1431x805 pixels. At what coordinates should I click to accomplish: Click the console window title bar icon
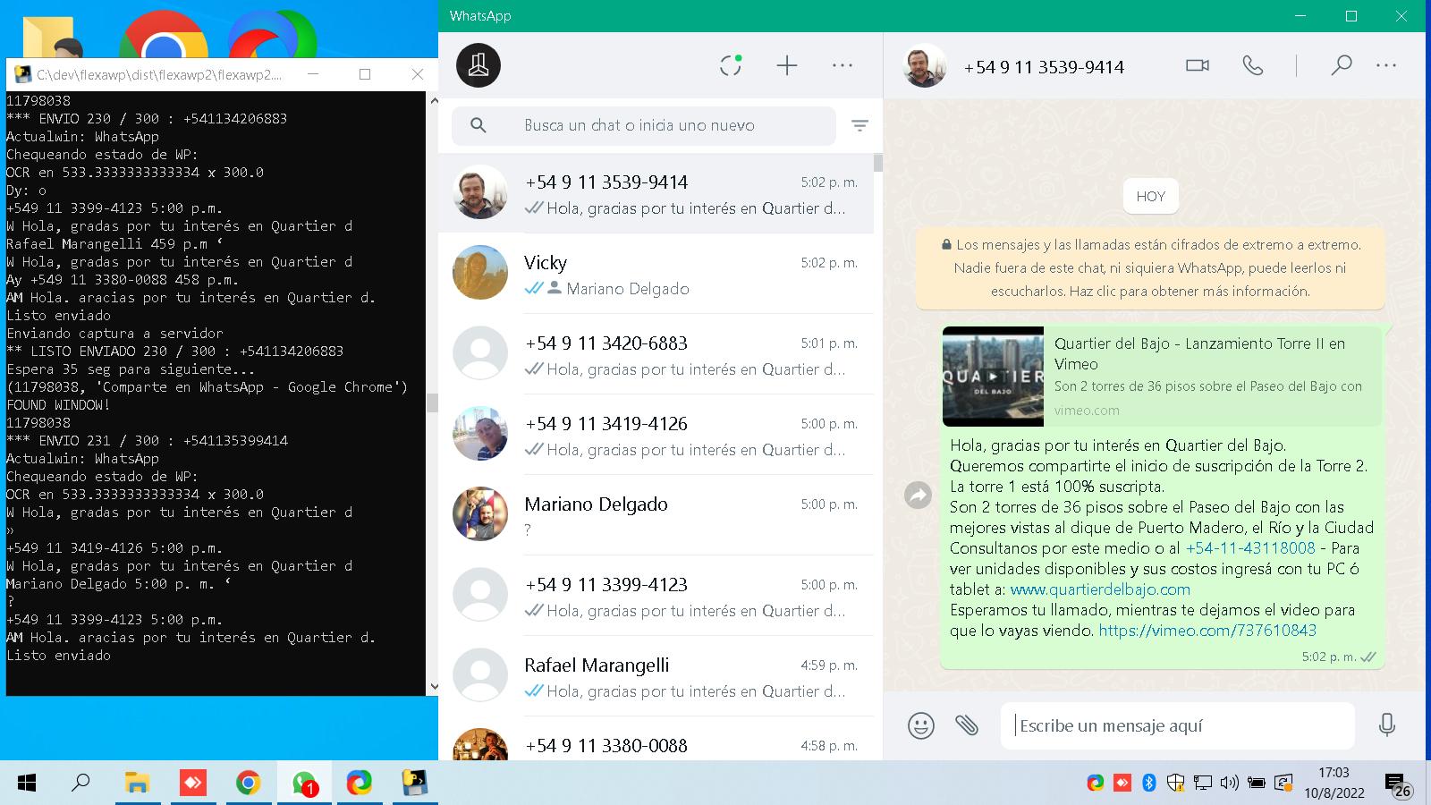pos(23,74)
